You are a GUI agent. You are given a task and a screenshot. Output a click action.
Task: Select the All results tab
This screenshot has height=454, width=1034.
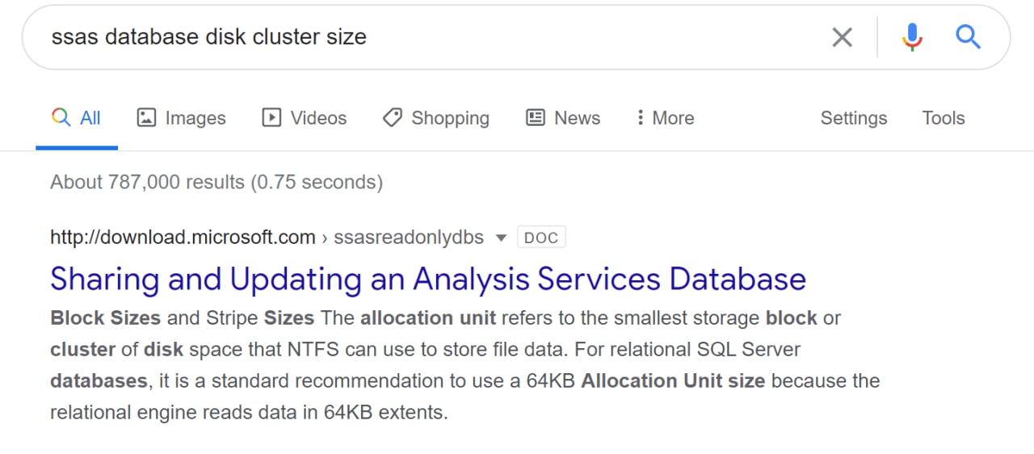[x=76, y=118]
